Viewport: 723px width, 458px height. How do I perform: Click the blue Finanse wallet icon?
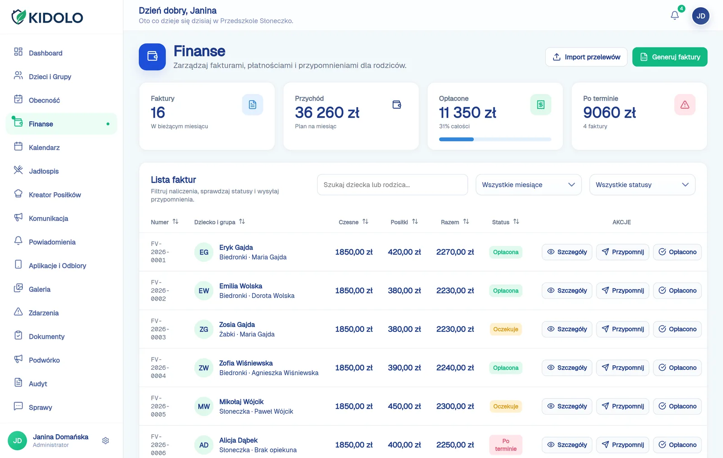click(152, 57)
